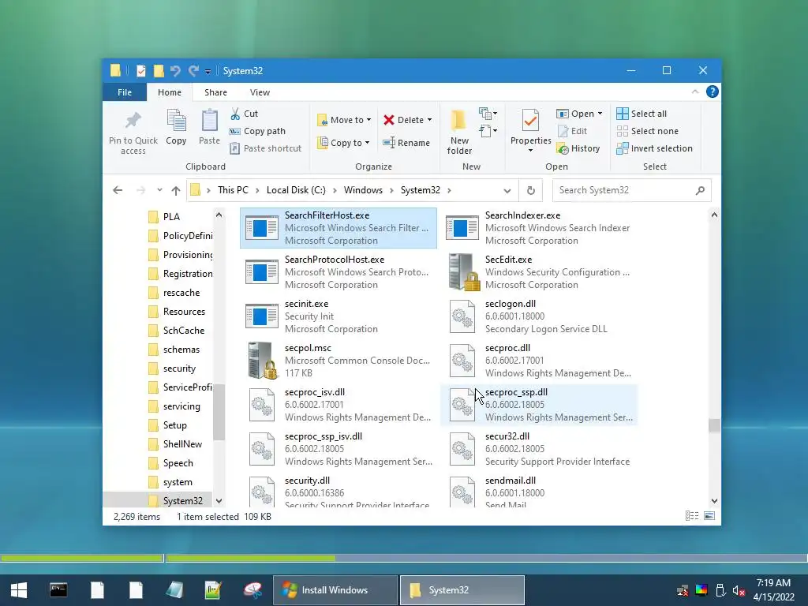Select SecEdit.exe file icon

(x=462, y=272)
